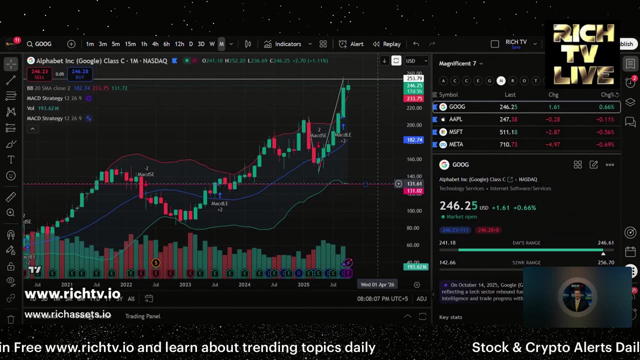Screen dimensions: 640x360
Task: Select the Text annotation tool
Action: pos(10,160)
